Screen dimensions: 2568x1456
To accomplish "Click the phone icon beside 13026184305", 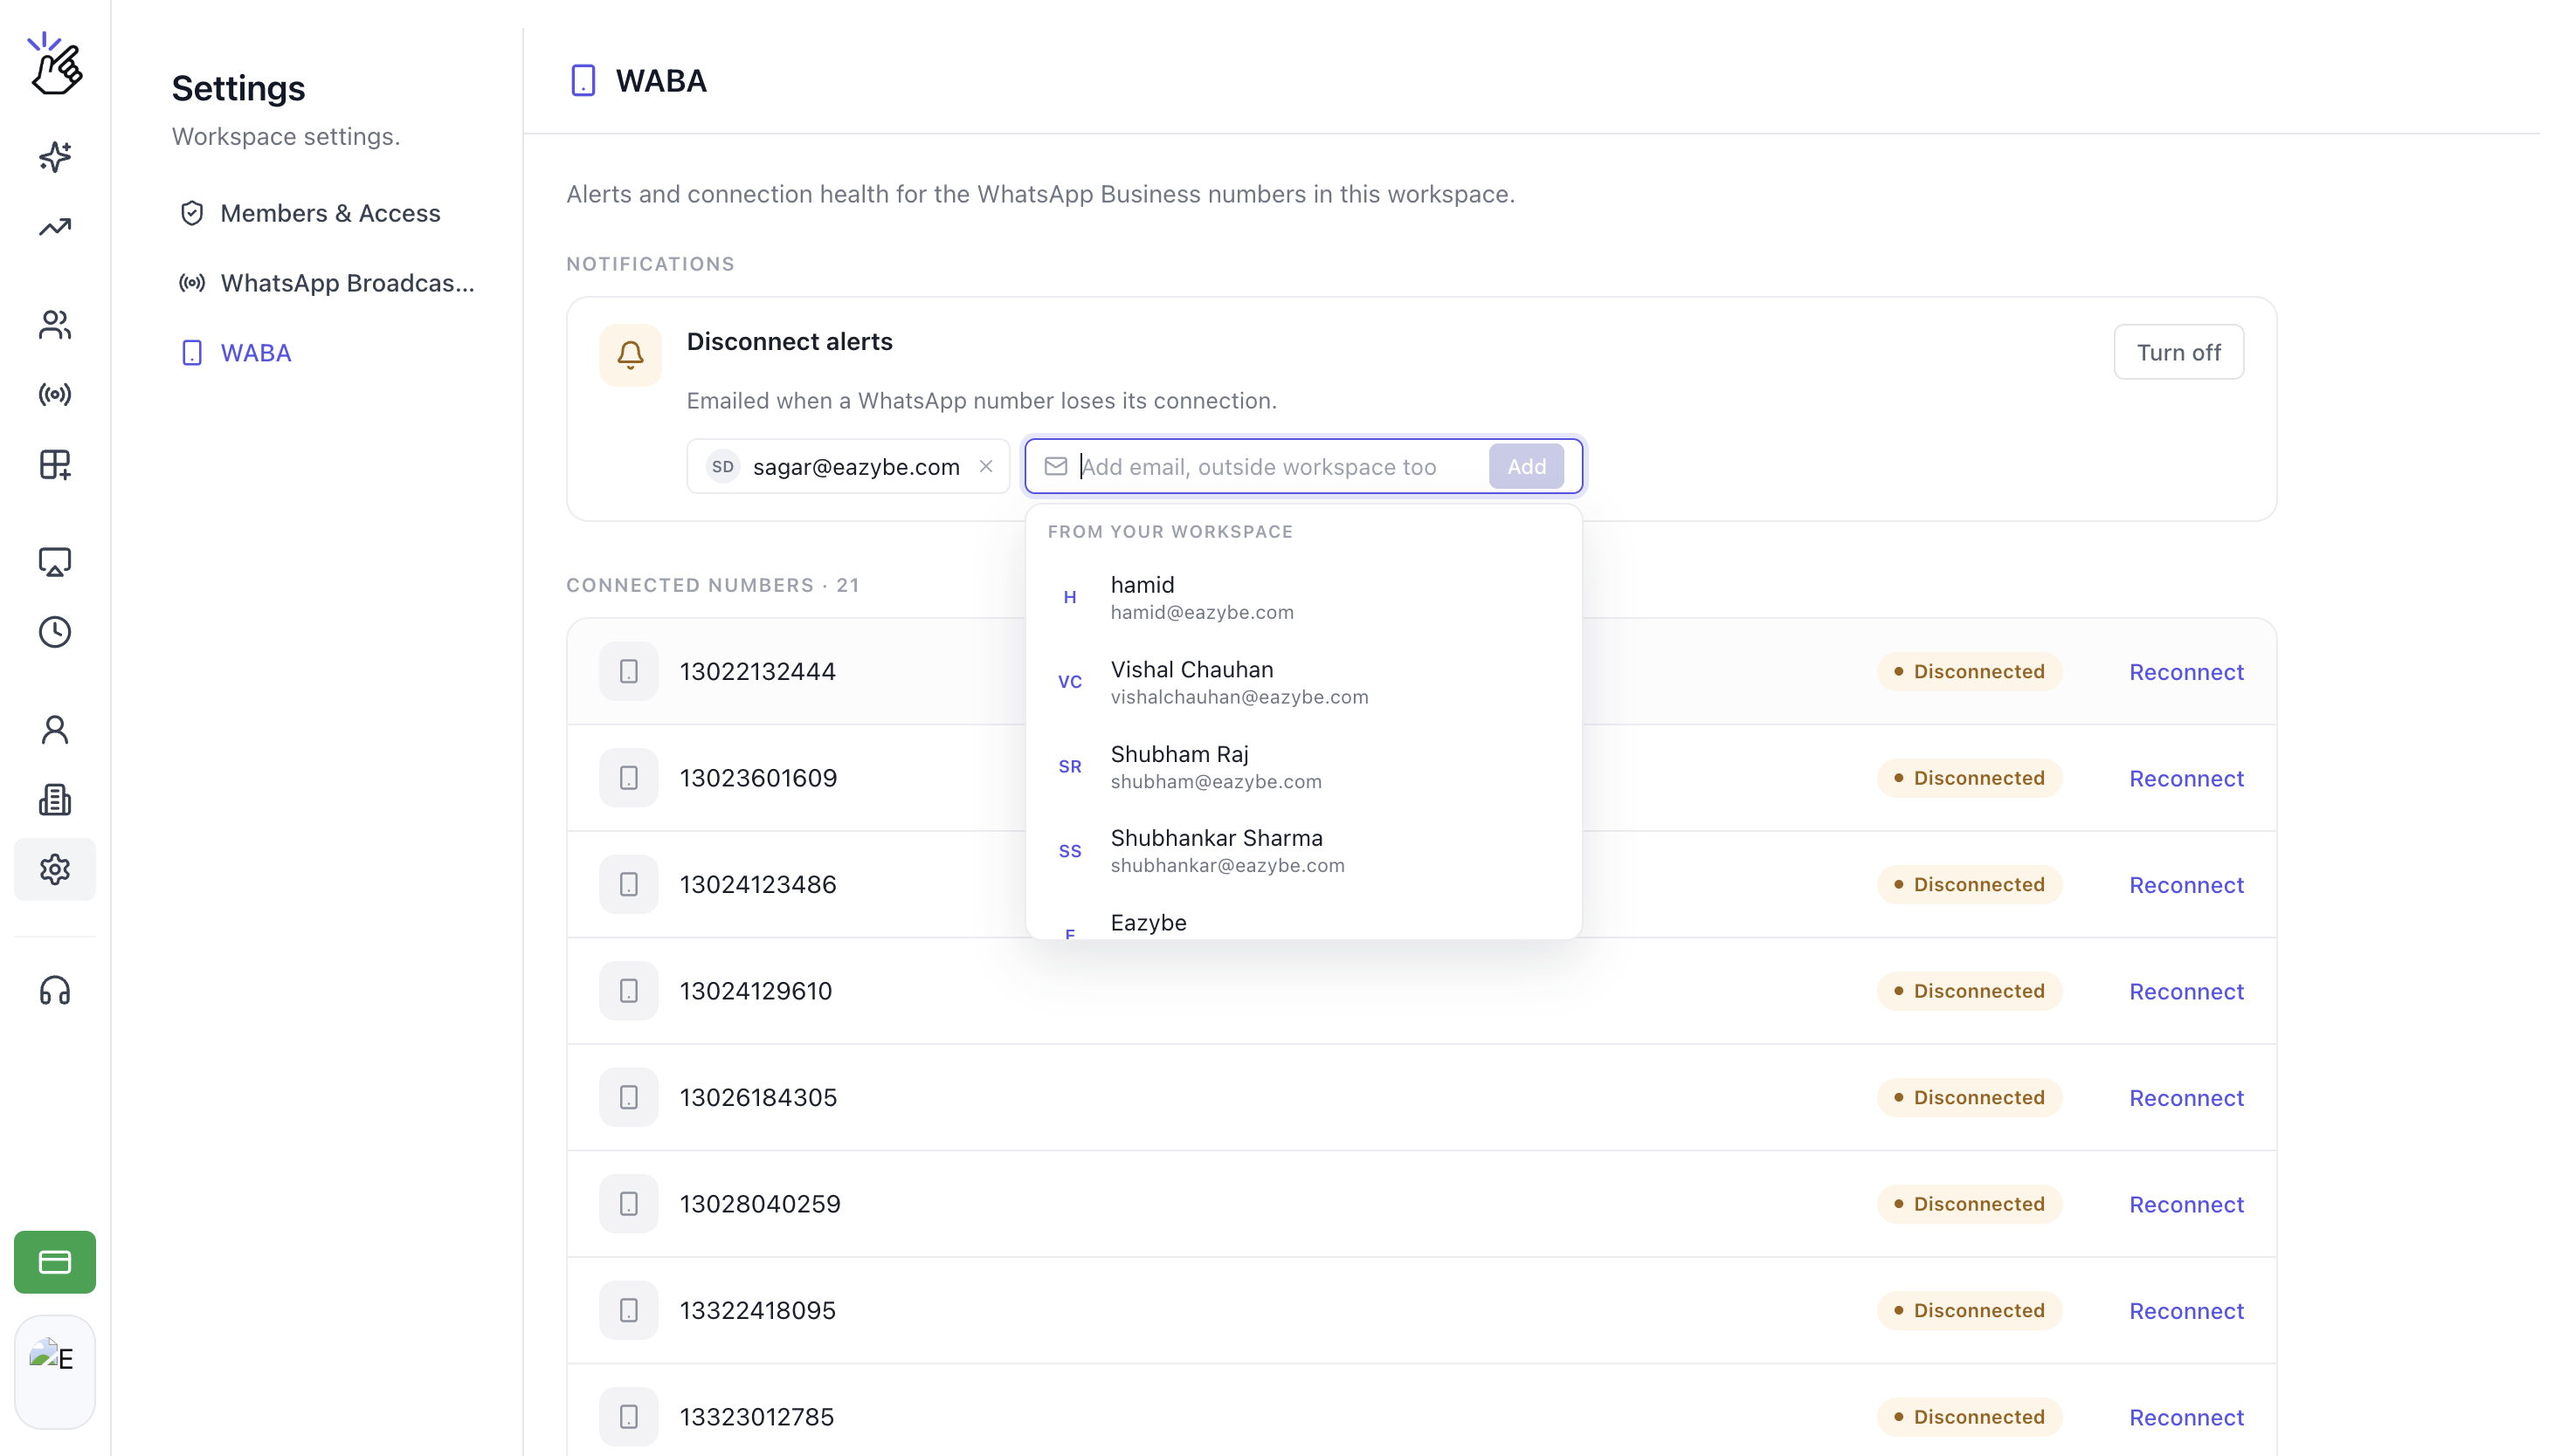I will [628, 1098].
